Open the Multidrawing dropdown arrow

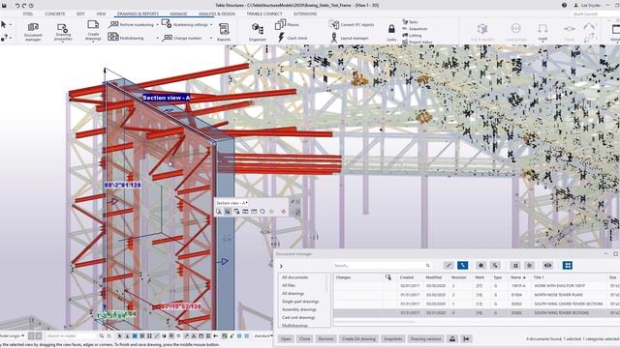tap(157, 38)
